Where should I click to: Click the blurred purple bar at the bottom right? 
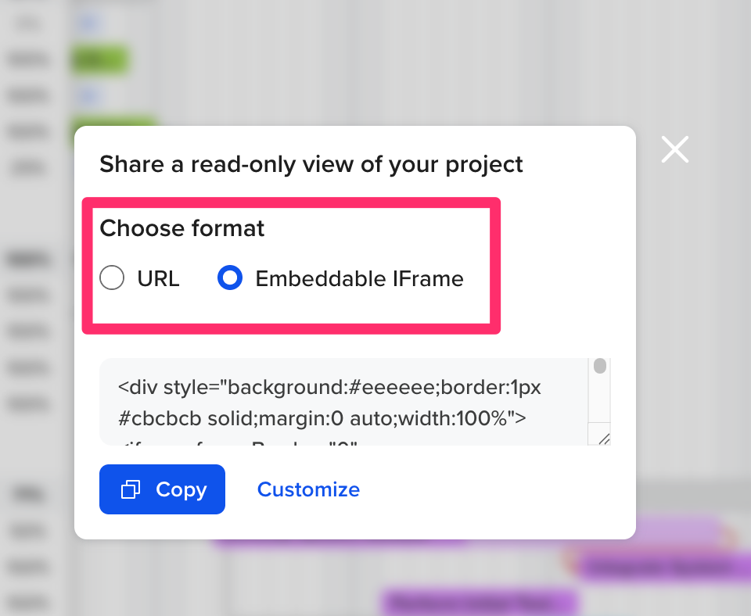(663, 567)
